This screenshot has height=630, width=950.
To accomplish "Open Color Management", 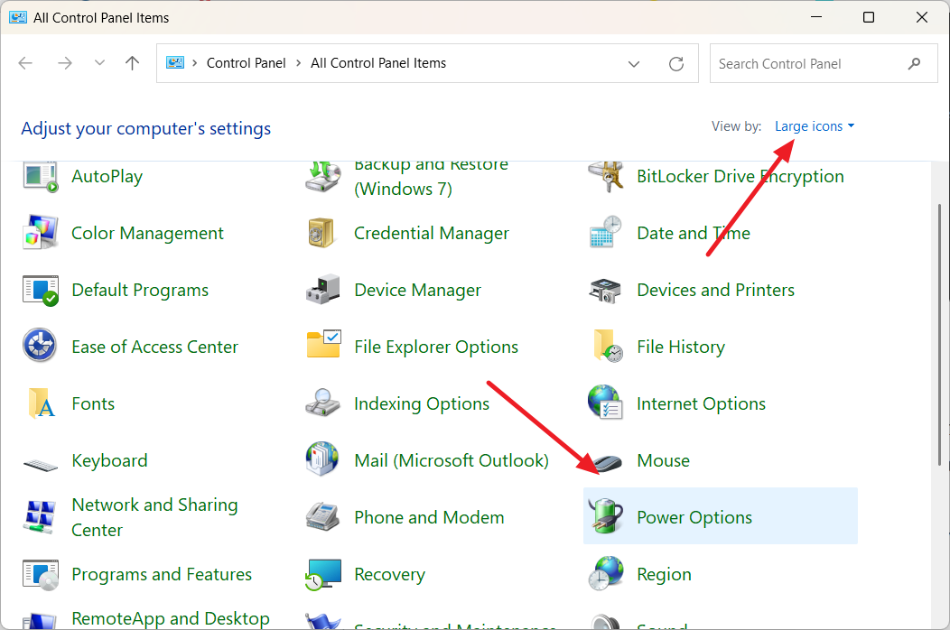I will tap(146, 233).
